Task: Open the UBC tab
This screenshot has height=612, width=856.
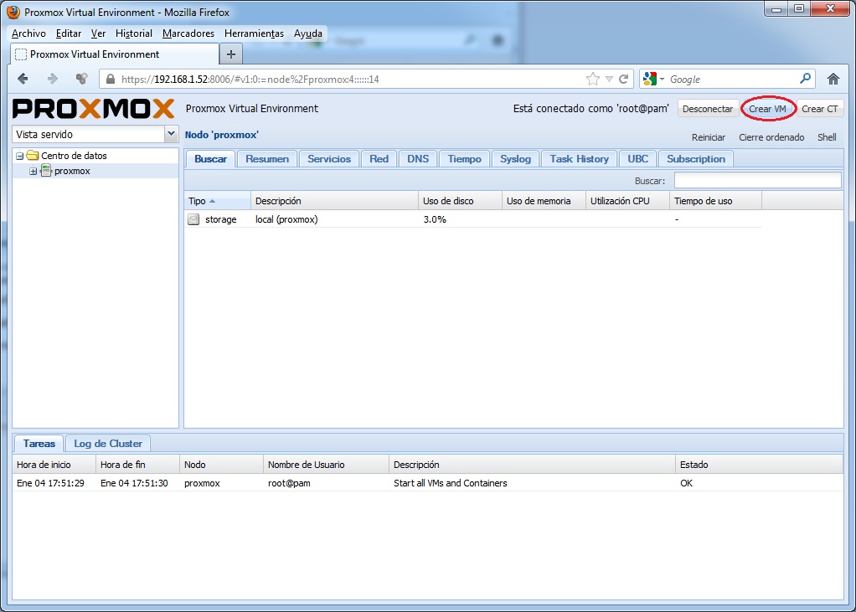Action: [637, 159]
